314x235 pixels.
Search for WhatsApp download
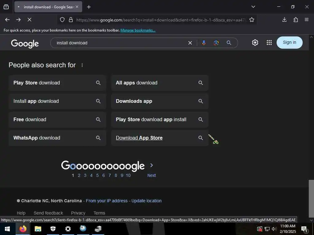[x=57, y=138]
